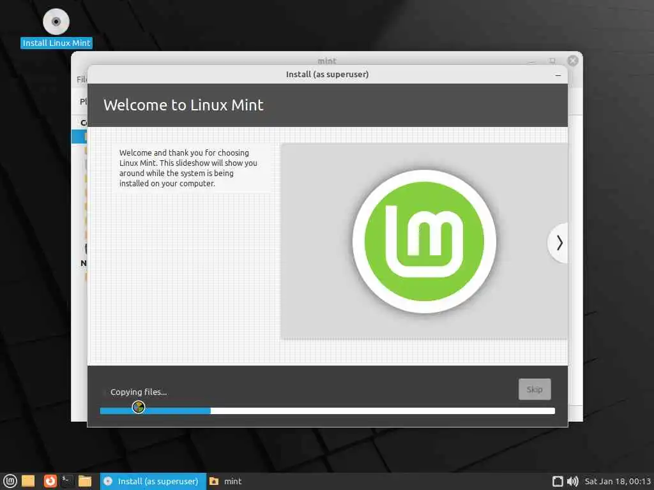Open the clock showing Sat Jan 18

(x=618, y=481)
